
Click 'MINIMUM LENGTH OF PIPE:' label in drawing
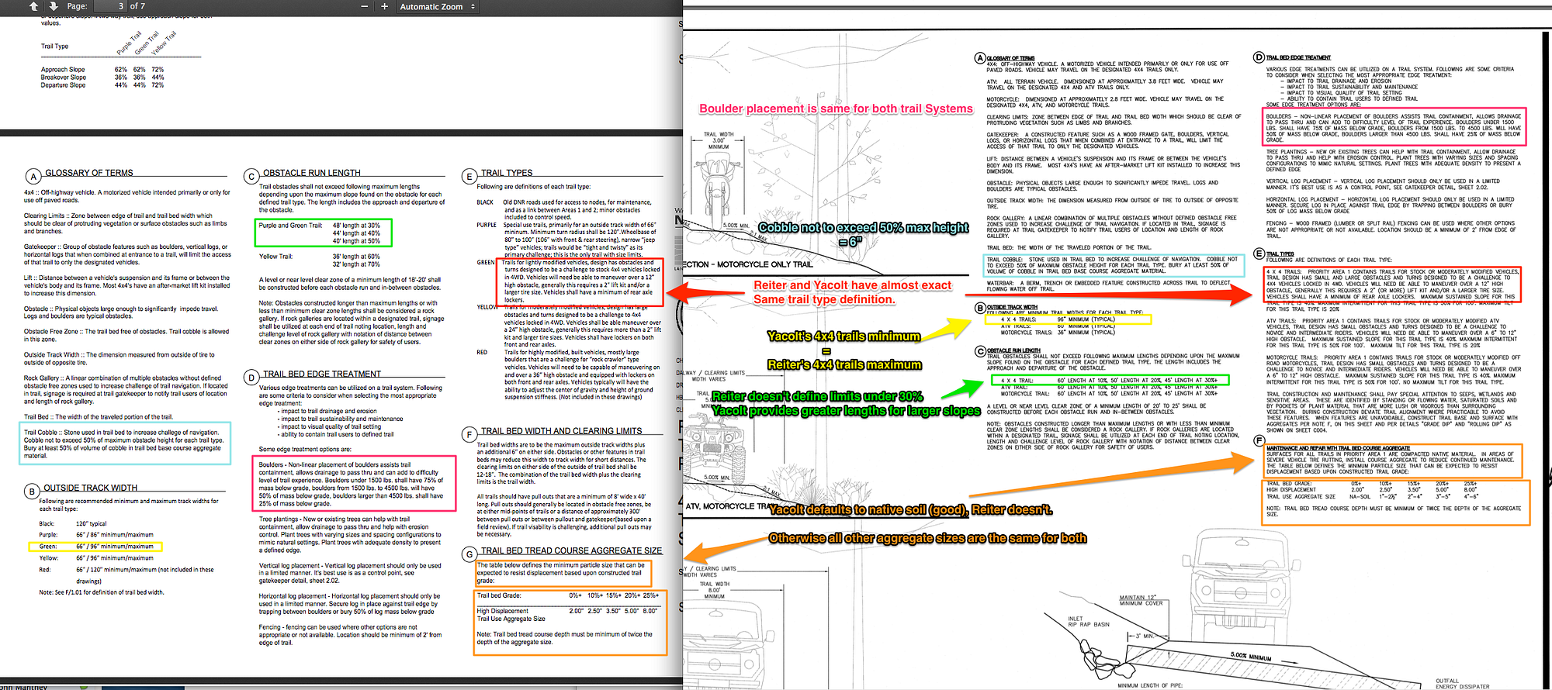click(x=1149, y=685)
